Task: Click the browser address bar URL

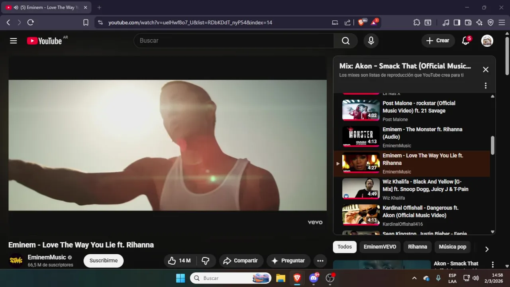Action: pos(190,23)
